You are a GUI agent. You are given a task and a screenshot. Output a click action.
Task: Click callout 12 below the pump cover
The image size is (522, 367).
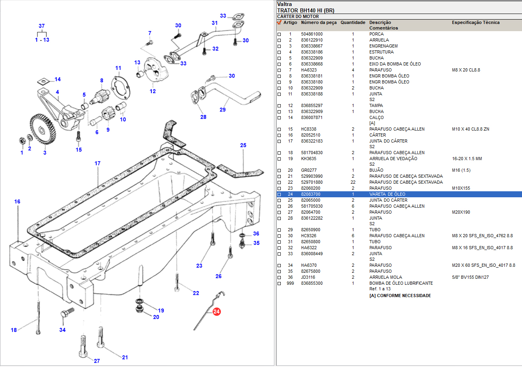(x=153, y=91)
